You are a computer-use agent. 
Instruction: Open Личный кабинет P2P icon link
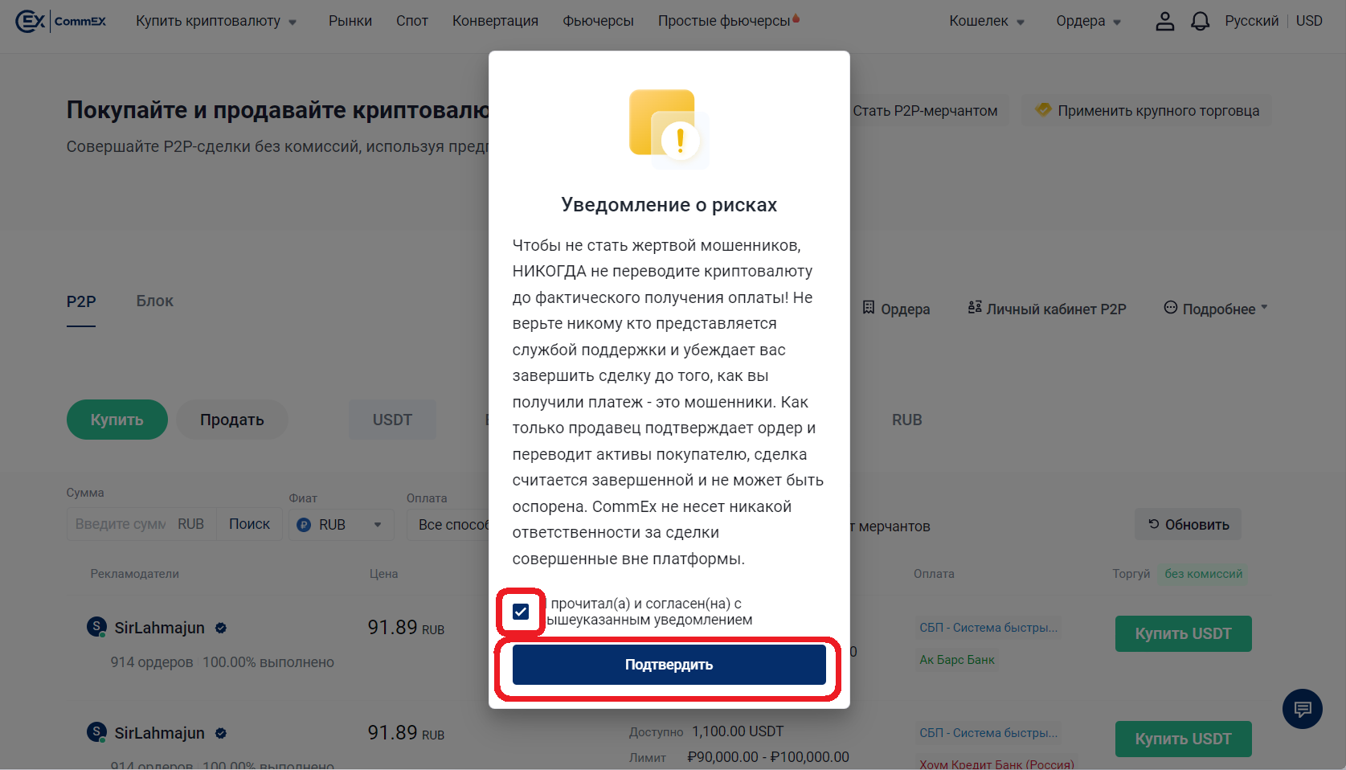[x=1046, y=309]
